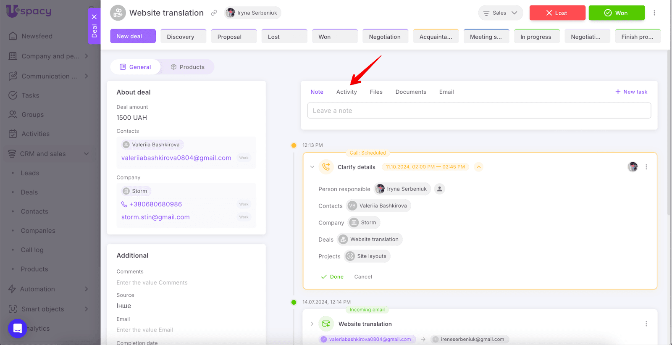Mark the deal as Won
This screenshot has height=345, width=672.
(616, 13)
